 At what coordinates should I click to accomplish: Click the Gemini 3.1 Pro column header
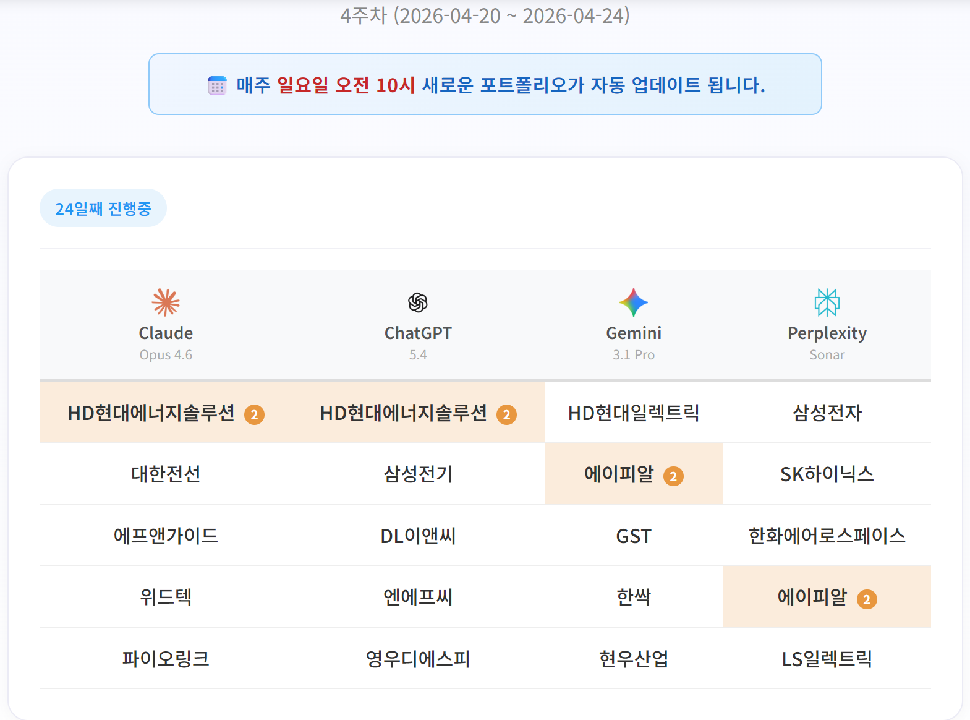[x=634, y=343]
